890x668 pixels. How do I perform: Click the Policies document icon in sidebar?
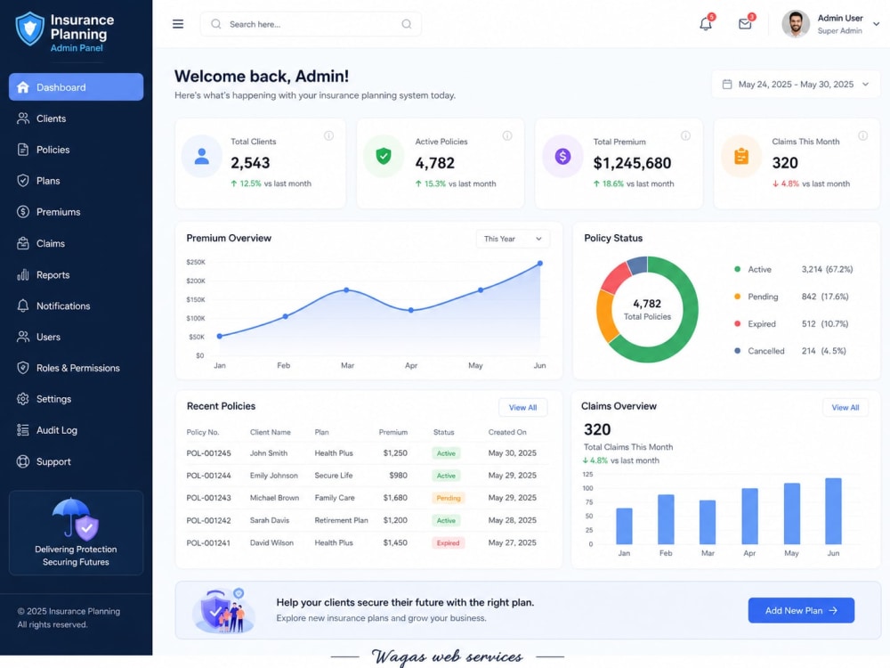pos(23,150)
